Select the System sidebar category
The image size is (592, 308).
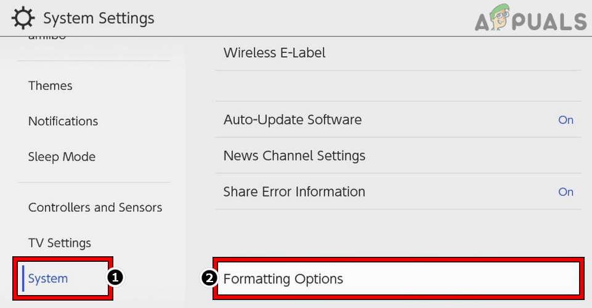point(48,278)
